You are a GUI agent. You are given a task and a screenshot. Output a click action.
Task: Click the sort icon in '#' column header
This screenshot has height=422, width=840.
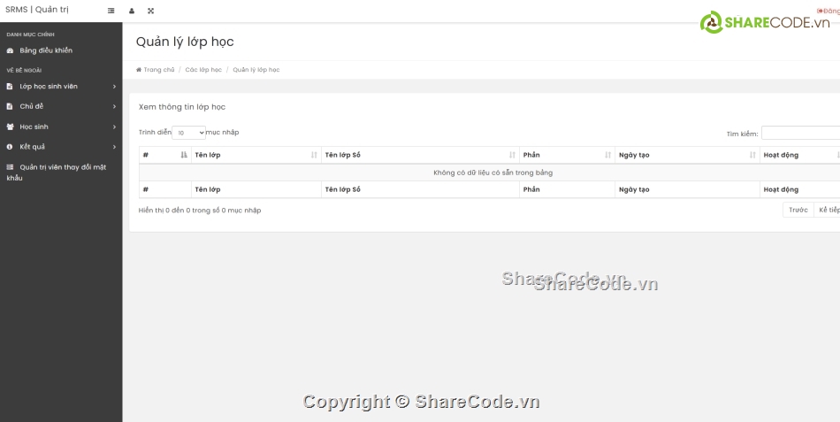click(183, 155)
